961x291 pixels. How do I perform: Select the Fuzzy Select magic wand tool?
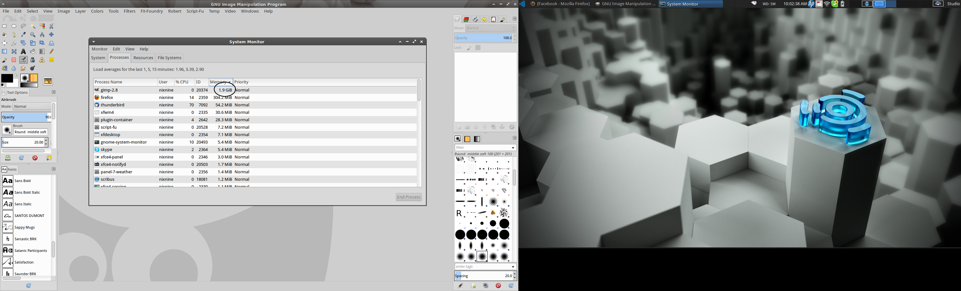(x=33, y=27)
